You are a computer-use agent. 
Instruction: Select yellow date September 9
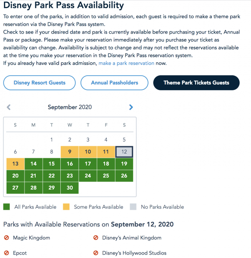[x=70, y=152]
